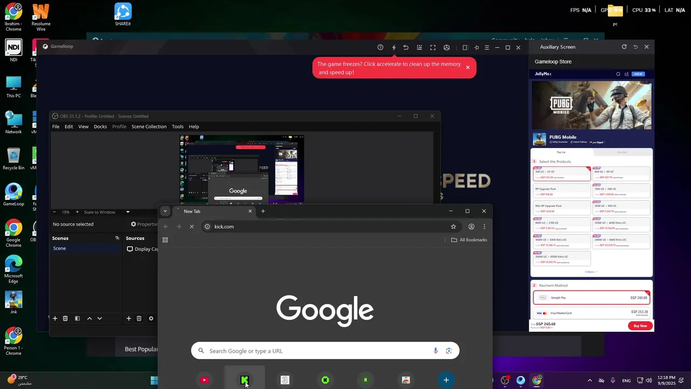The width and height of the screenshot is (691, 389).
Task: Click the JollyMax search icon
Action: tap(618, 74)
